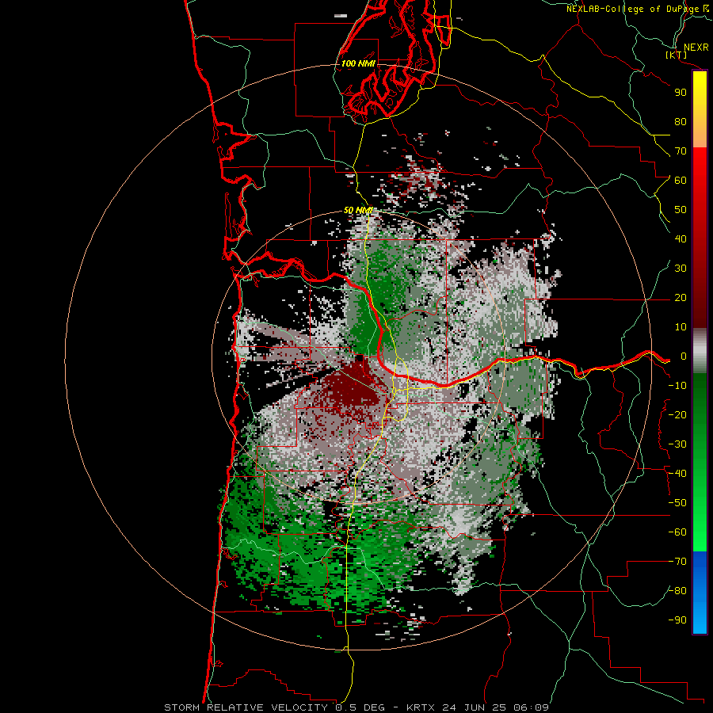The width and height of the screenshot is (713, 713).
Task: Click the 60 value on velocity scale
Action: [x=681, y=181]
